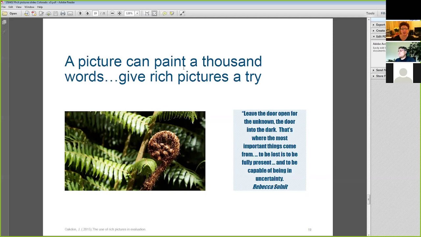Expand the Send Files section

click(x=379, y=70)
